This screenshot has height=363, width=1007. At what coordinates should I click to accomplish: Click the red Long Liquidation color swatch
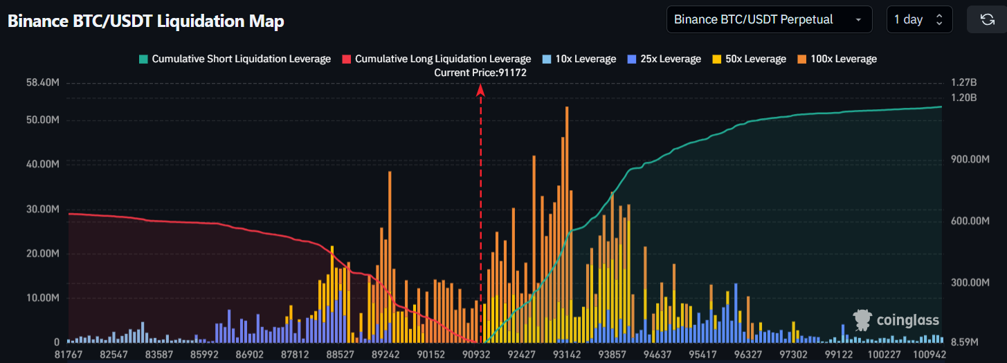346,59
